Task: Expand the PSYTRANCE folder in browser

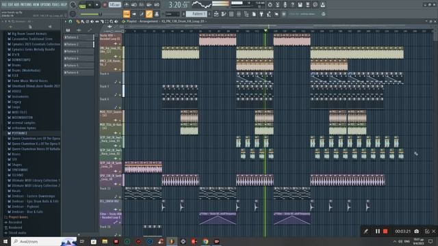Action: pos(19,133)
